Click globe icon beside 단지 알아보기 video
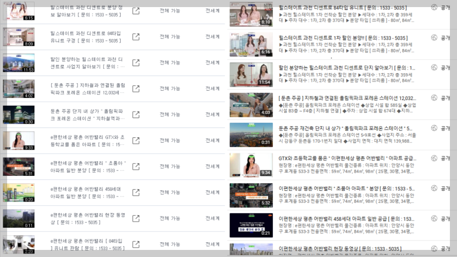The image size is (457, 257). 434,67
